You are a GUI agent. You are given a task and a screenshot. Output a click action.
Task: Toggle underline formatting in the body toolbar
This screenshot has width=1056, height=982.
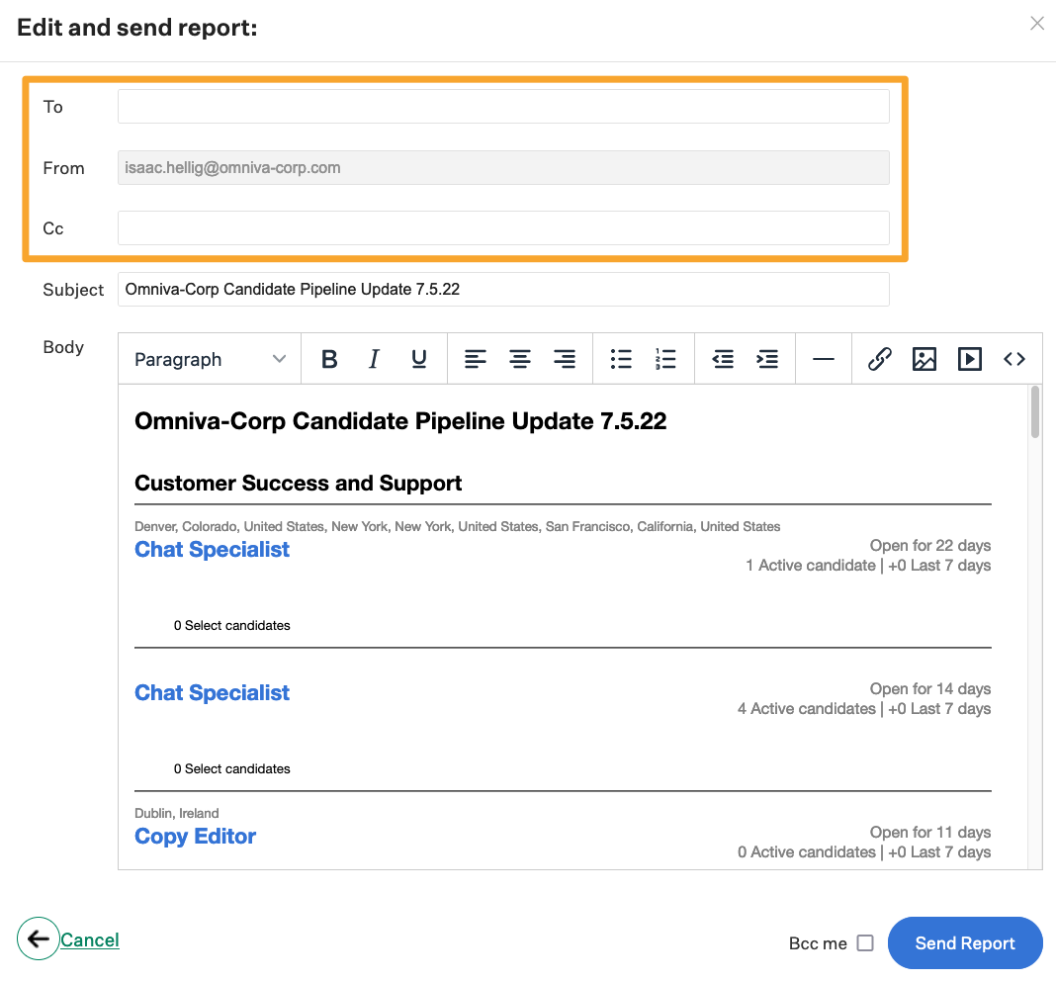[419, 359]
